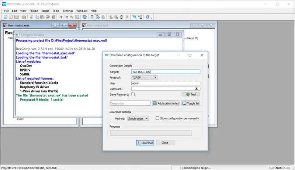Viewport: 295px width, 170px height.
Task: Click 'Processed 9 blocks, 1 task(s)' line
Action: (42, 100)
